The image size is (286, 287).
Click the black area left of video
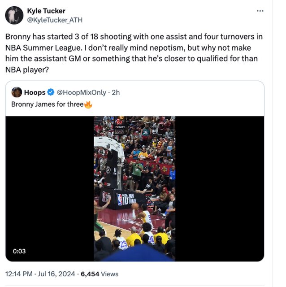(x=49, y=188)
